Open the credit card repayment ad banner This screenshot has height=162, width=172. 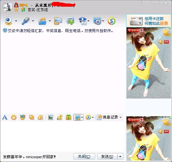149,21
